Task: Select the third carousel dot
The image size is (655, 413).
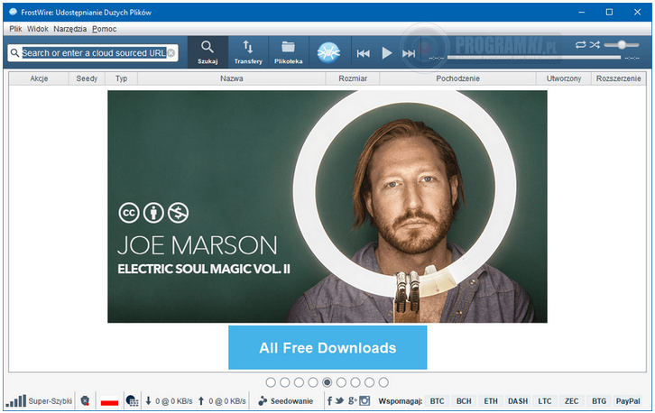Action: click(x=299, y=382)
